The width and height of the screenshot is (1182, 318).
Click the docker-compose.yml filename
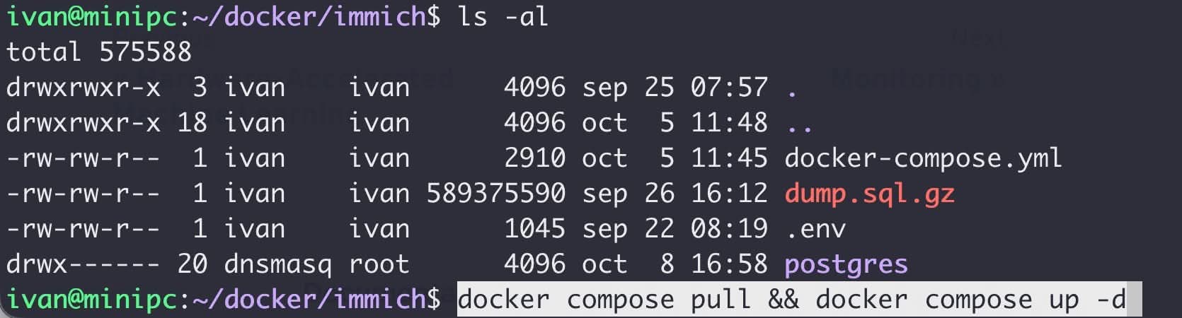[x=923, y=158]
